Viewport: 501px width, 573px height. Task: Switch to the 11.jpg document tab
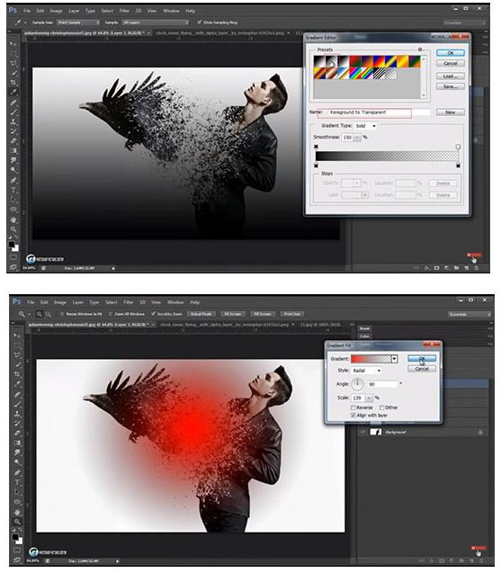(319, 325)
